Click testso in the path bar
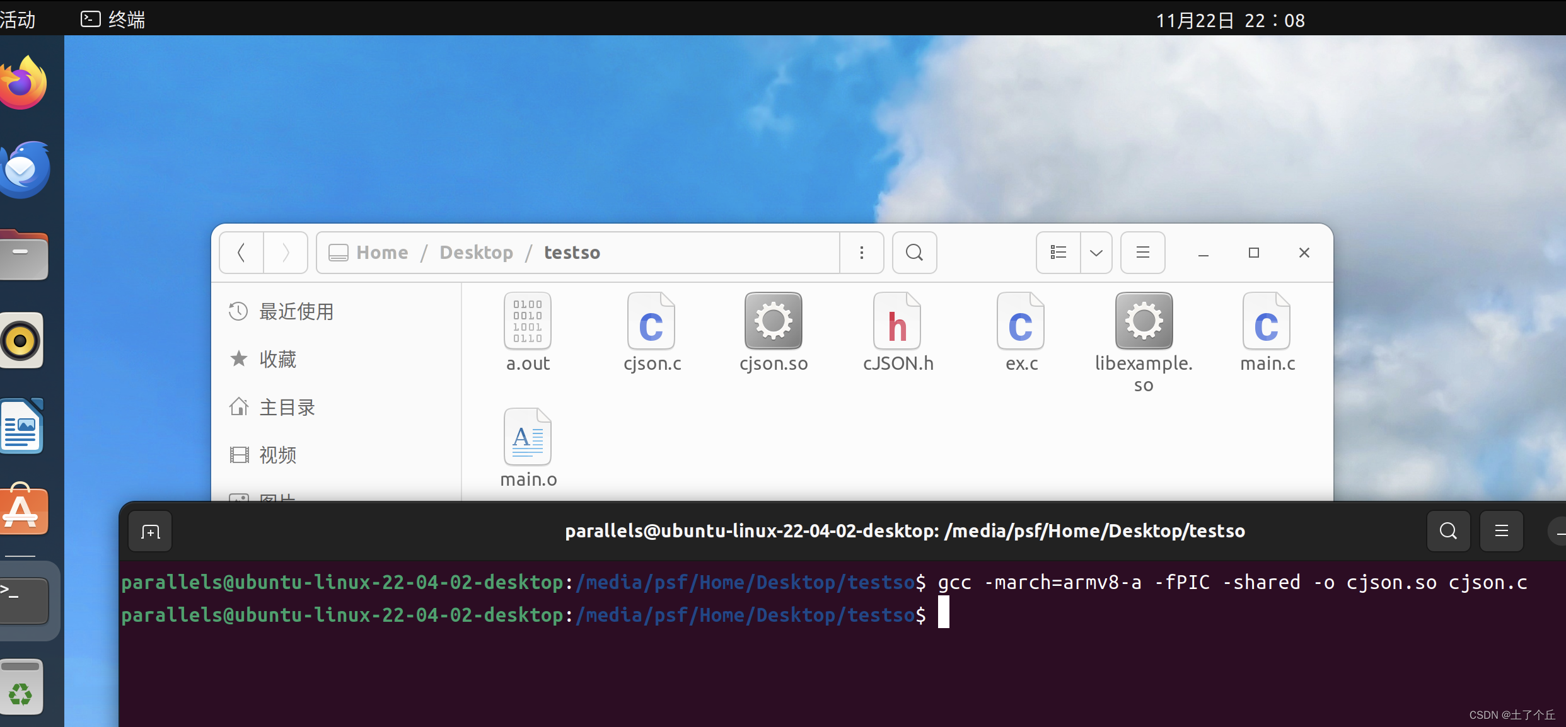 [572, 253]
